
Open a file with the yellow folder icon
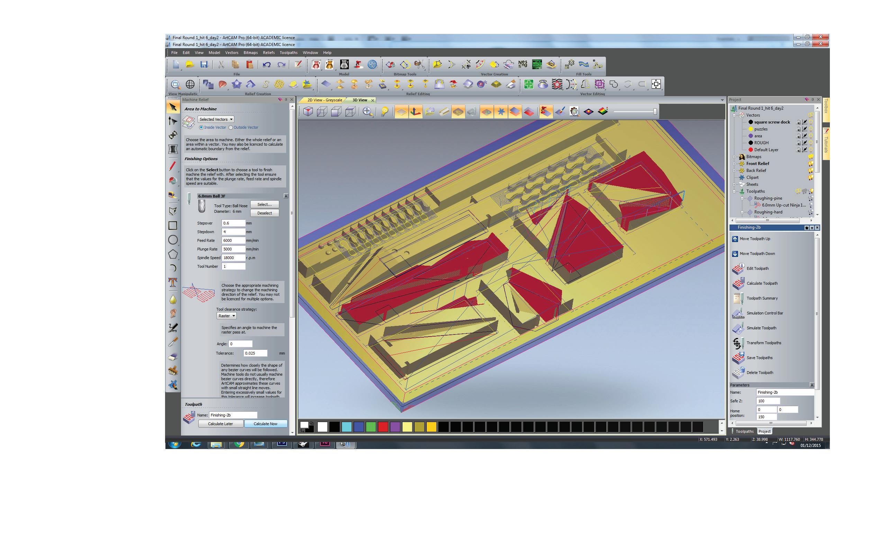point(190,65)
